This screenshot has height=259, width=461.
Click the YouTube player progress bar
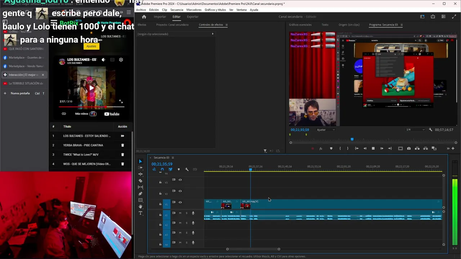91,107
